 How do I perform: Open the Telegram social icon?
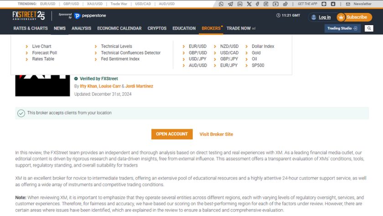[x=231, y=4]
